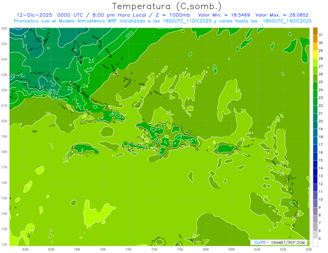The image size is (328, 253).
Task: Select the "78W" longitude label
Action: click(x=77, y=249)
